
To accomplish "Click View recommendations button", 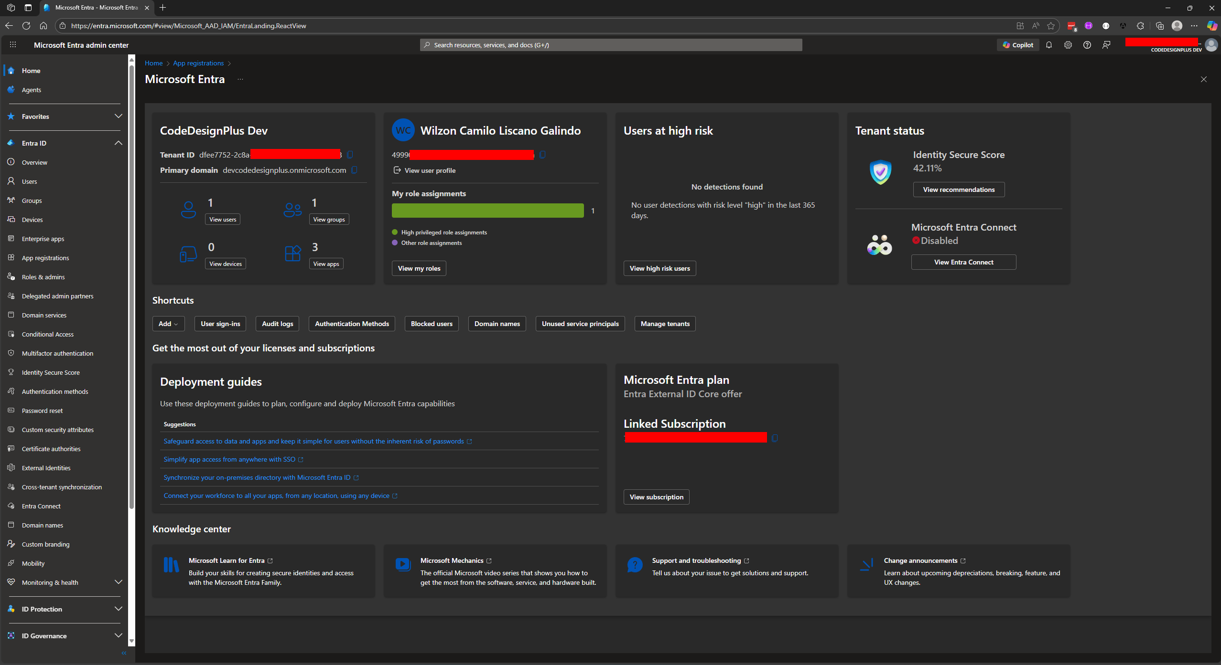I will pyautogui.click(x=959, y=190).
